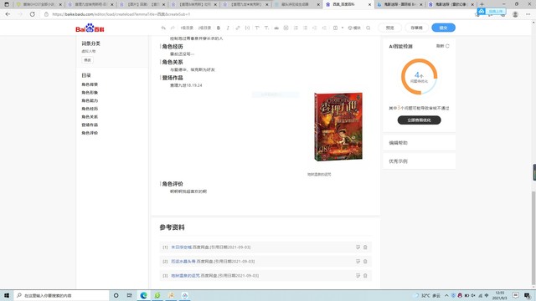Delete reference 2 厄运水晶头骨

pos(365,262)
